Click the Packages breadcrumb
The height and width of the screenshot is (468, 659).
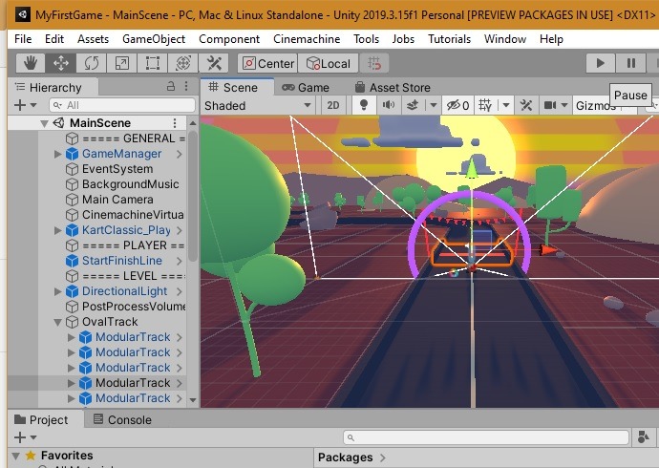coord(345,457)
